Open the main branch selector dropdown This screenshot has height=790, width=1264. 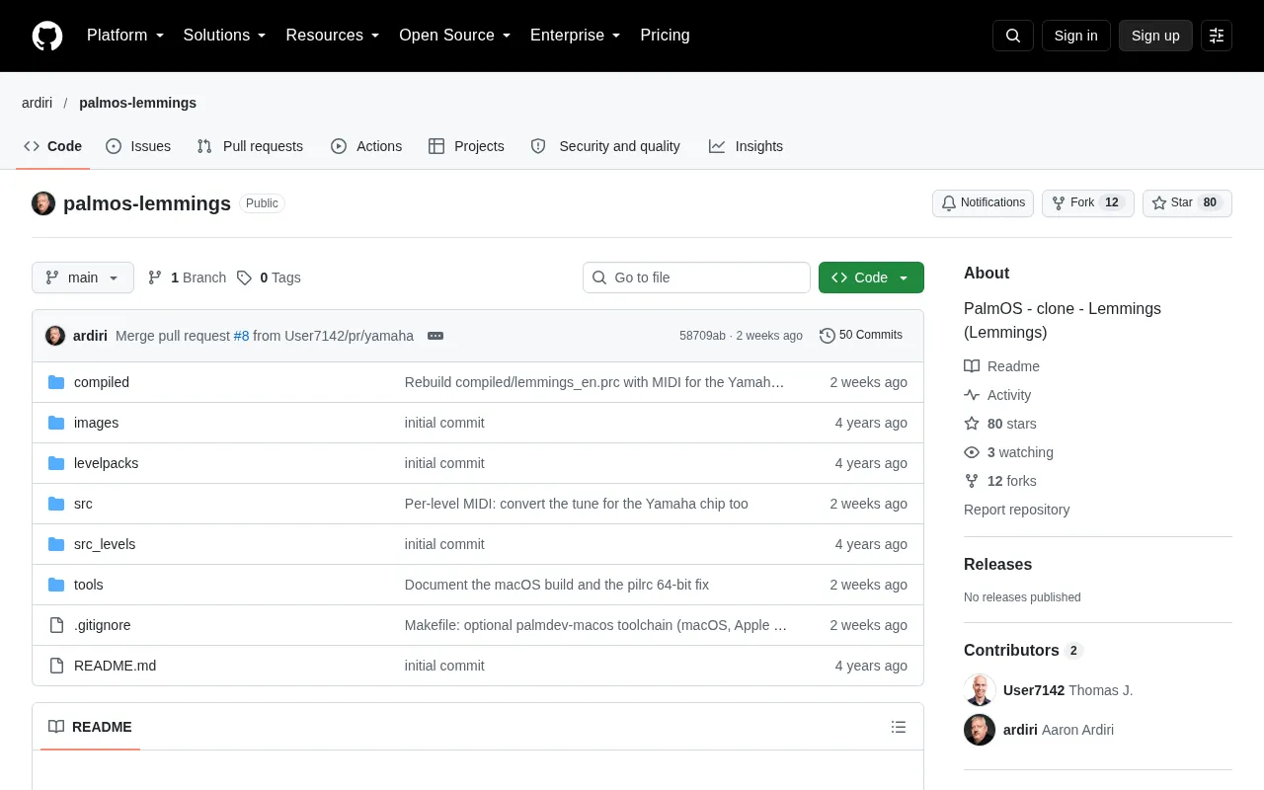[83, 277]
